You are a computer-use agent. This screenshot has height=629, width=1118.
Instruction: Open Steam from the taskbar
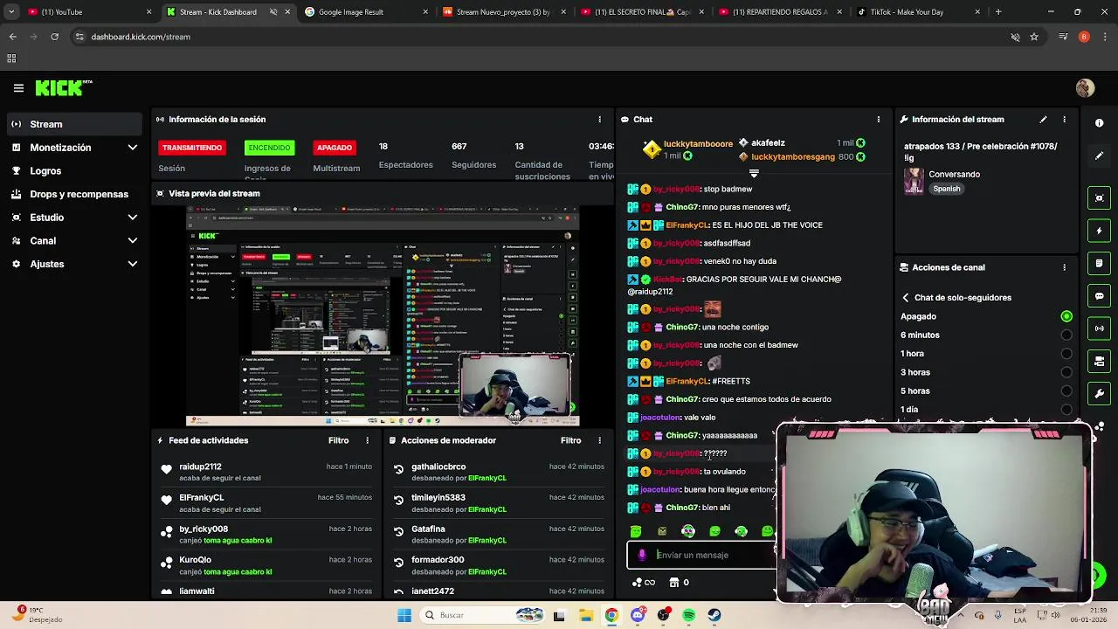click(x=714, y=615)
